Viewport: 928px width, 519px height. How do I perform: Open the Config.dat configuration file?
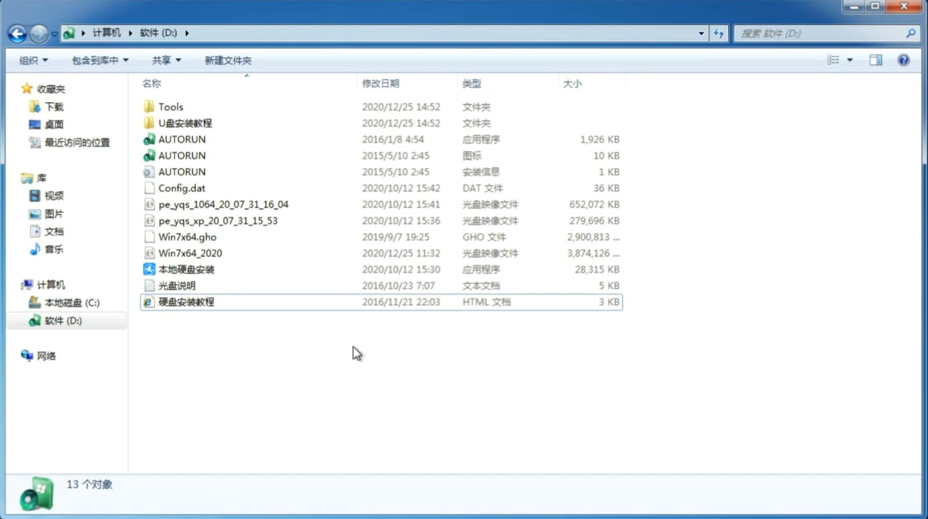(181, 187)
